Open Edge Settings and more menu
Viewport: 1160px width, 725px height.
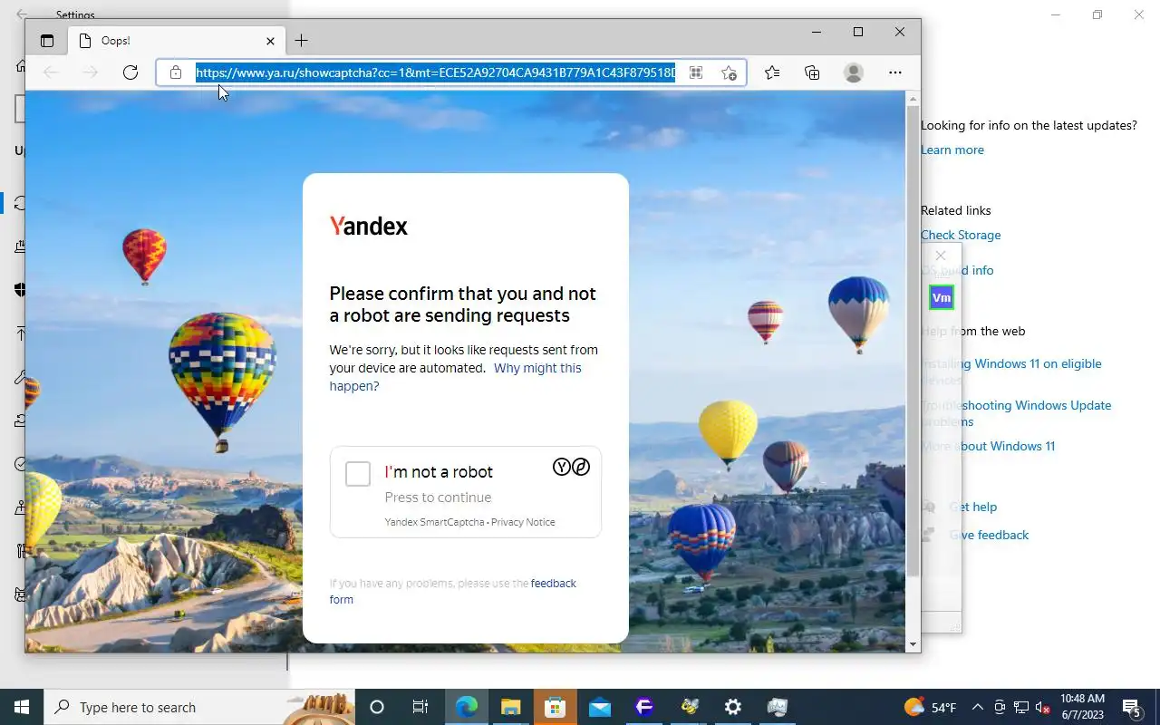(x=895, y=72)
